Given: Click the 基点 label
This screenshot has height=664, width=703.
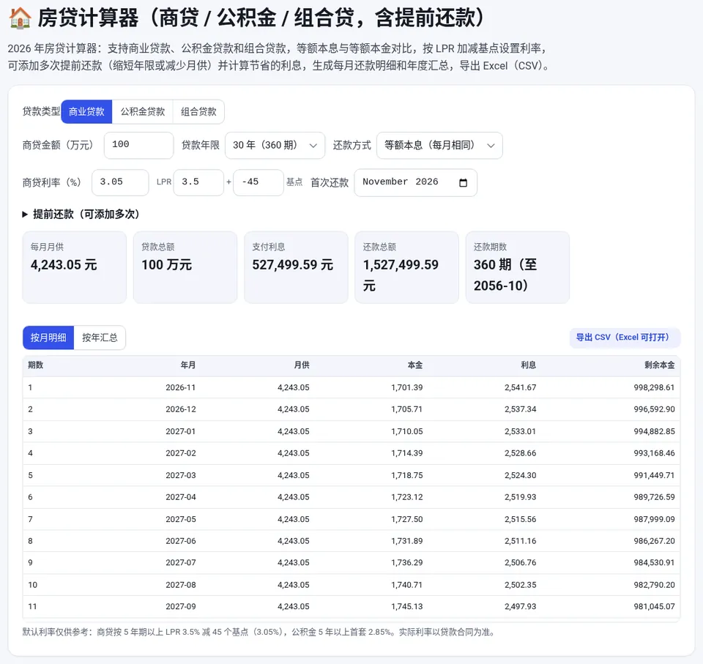Looking at the screenshot, I should tap(294, 182).
